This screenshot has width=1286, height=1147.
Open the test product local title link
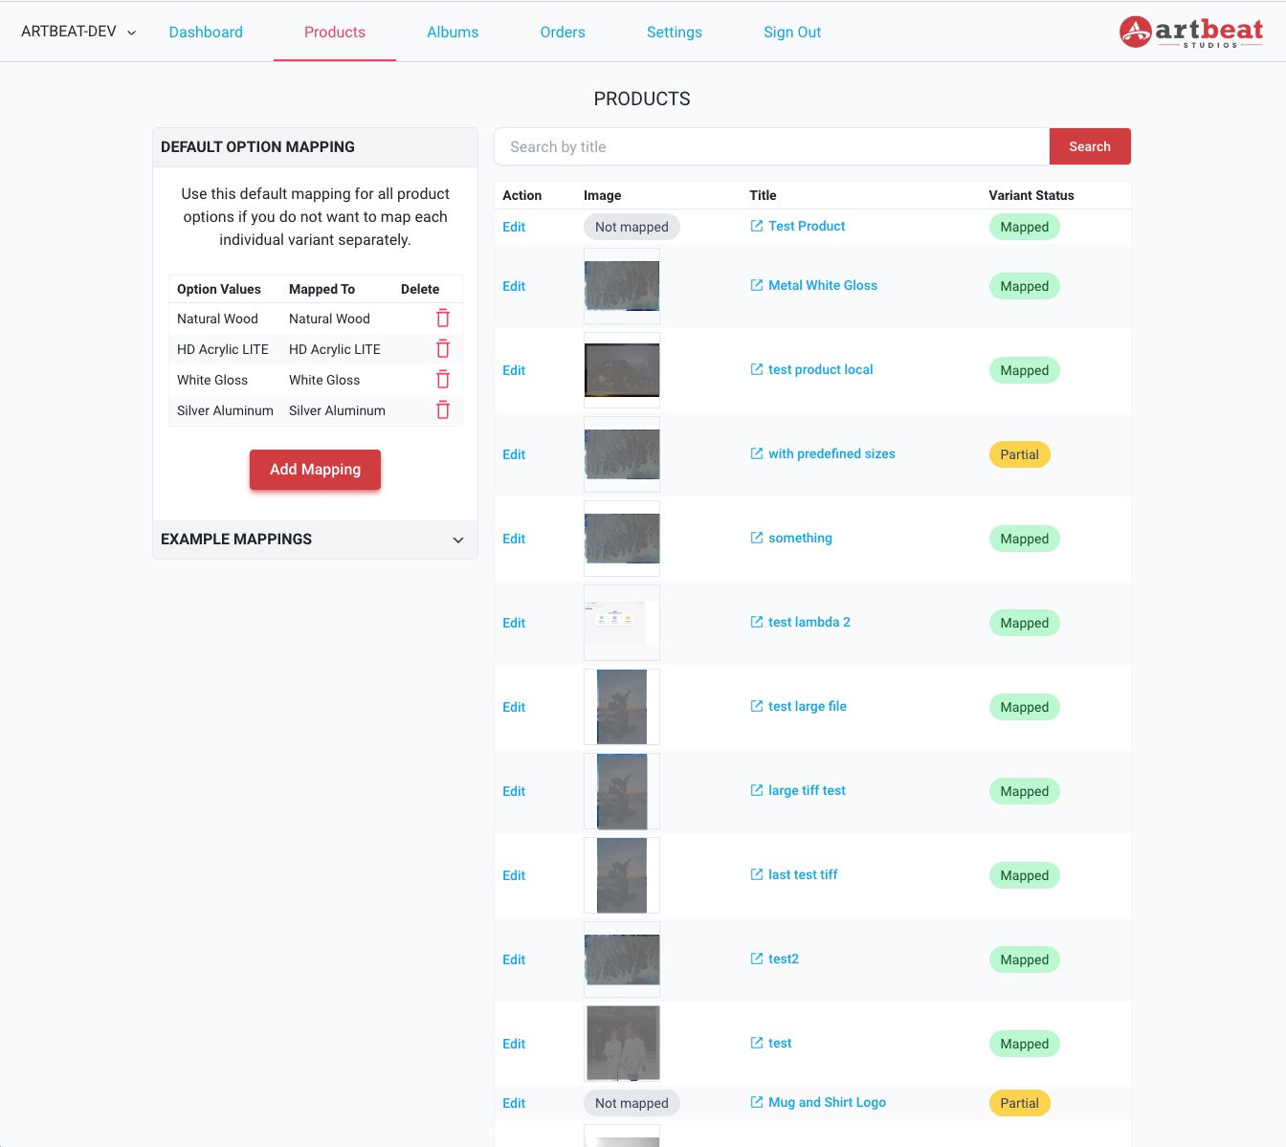tap(820, 369)
